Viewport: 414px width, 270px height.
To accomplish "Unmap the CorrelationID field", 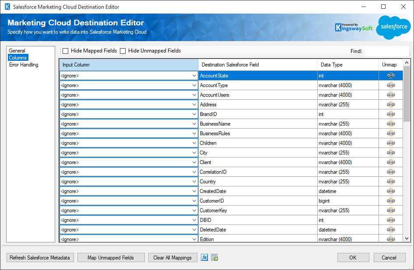I will tap(391, 172).
